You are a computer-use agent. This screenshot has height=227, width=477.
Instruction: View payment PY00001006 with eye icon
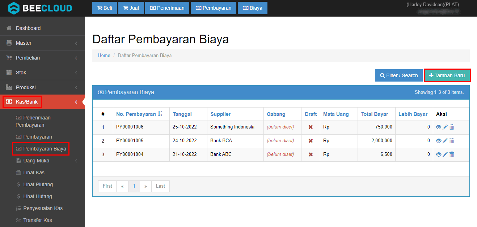439,127
